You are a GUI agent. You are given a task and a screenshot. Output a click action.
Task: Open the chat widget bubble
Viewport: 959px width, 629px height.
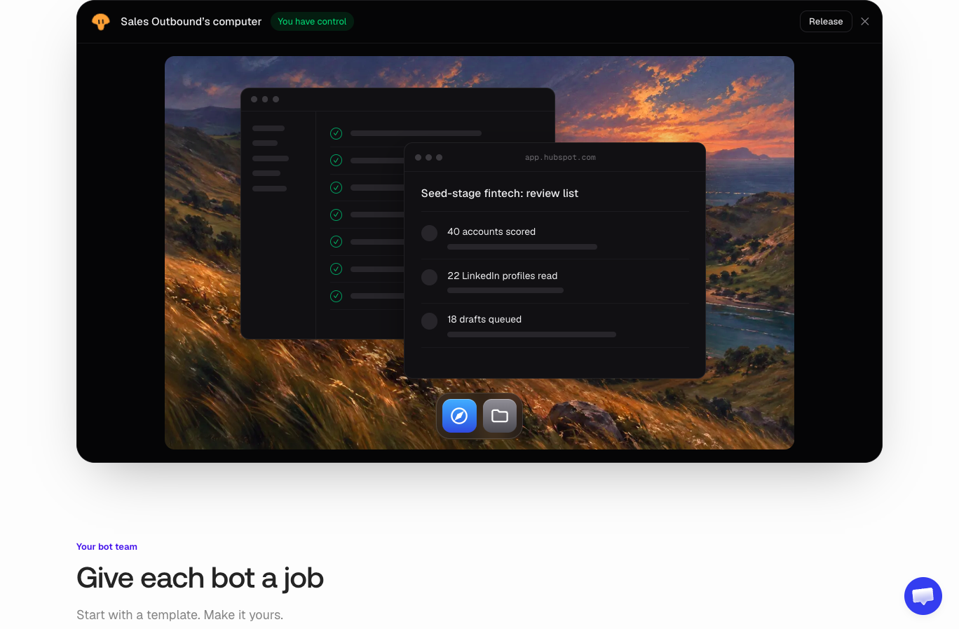tap(923, 596)
